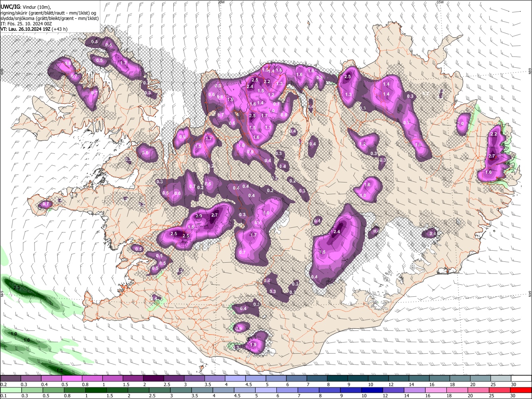Screen dimensions: 532x399
Task: Click the '2.9' precipitation value on the map
Action: tap(199, 216)
